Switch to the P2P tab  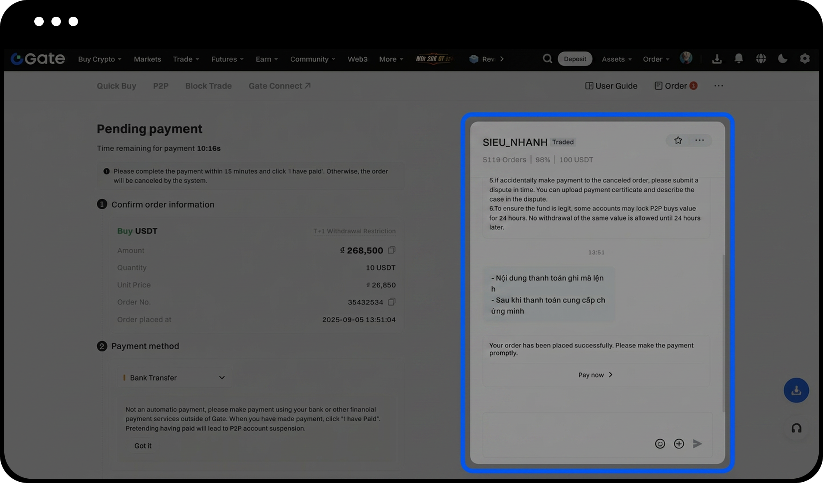point(161,86)
